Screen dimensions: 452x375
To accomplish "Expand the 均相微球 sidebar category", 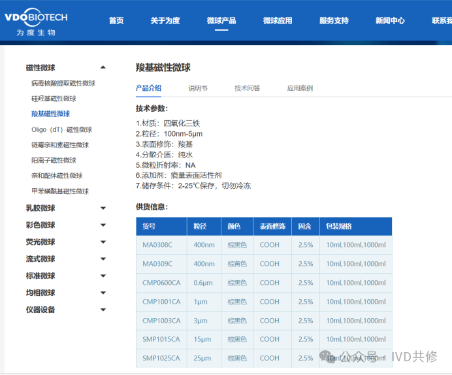I will [x=103, y=293].
